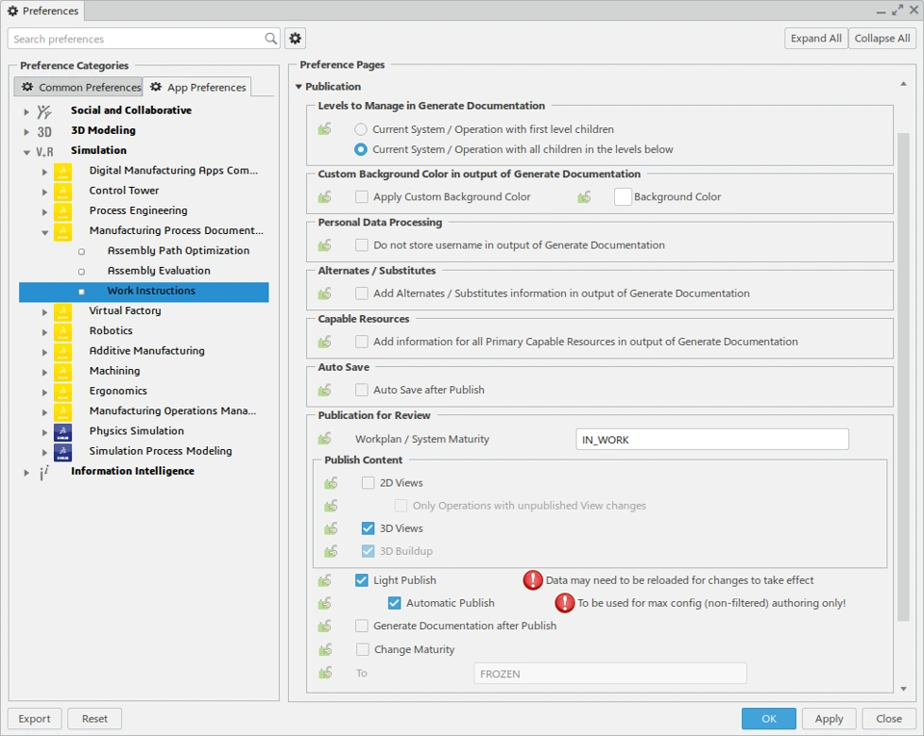Check the 2D Views checkbox

(x=369, y=483)
